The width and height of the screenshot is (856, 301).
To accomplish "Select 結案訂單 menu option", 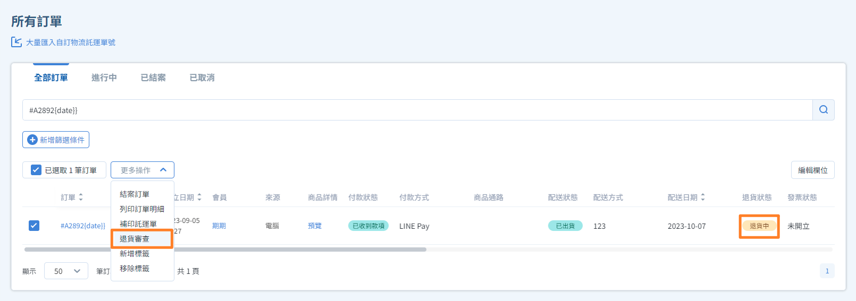I will point(135,194).
